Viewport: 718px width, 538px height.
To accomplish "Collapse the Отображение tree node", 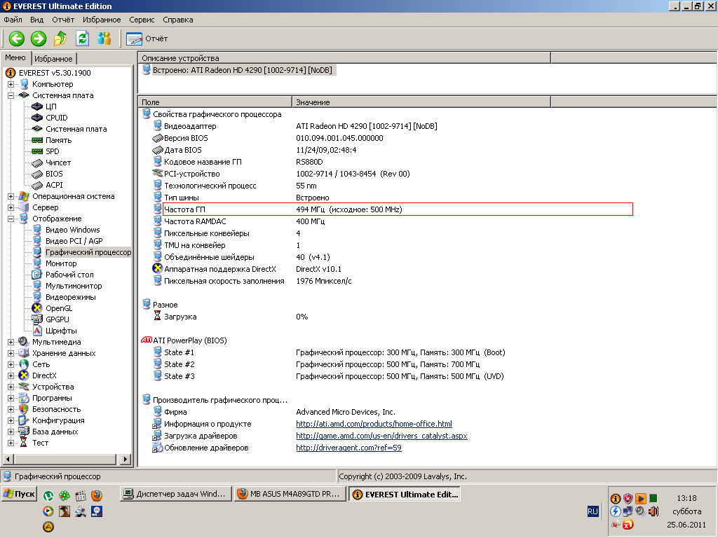I will coord(11,219).
